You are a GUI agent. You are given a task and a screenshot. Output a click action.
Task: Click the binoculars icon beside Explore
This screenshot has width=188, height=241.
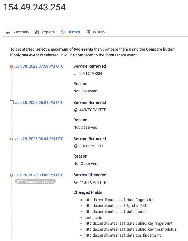tap(37, 32)
